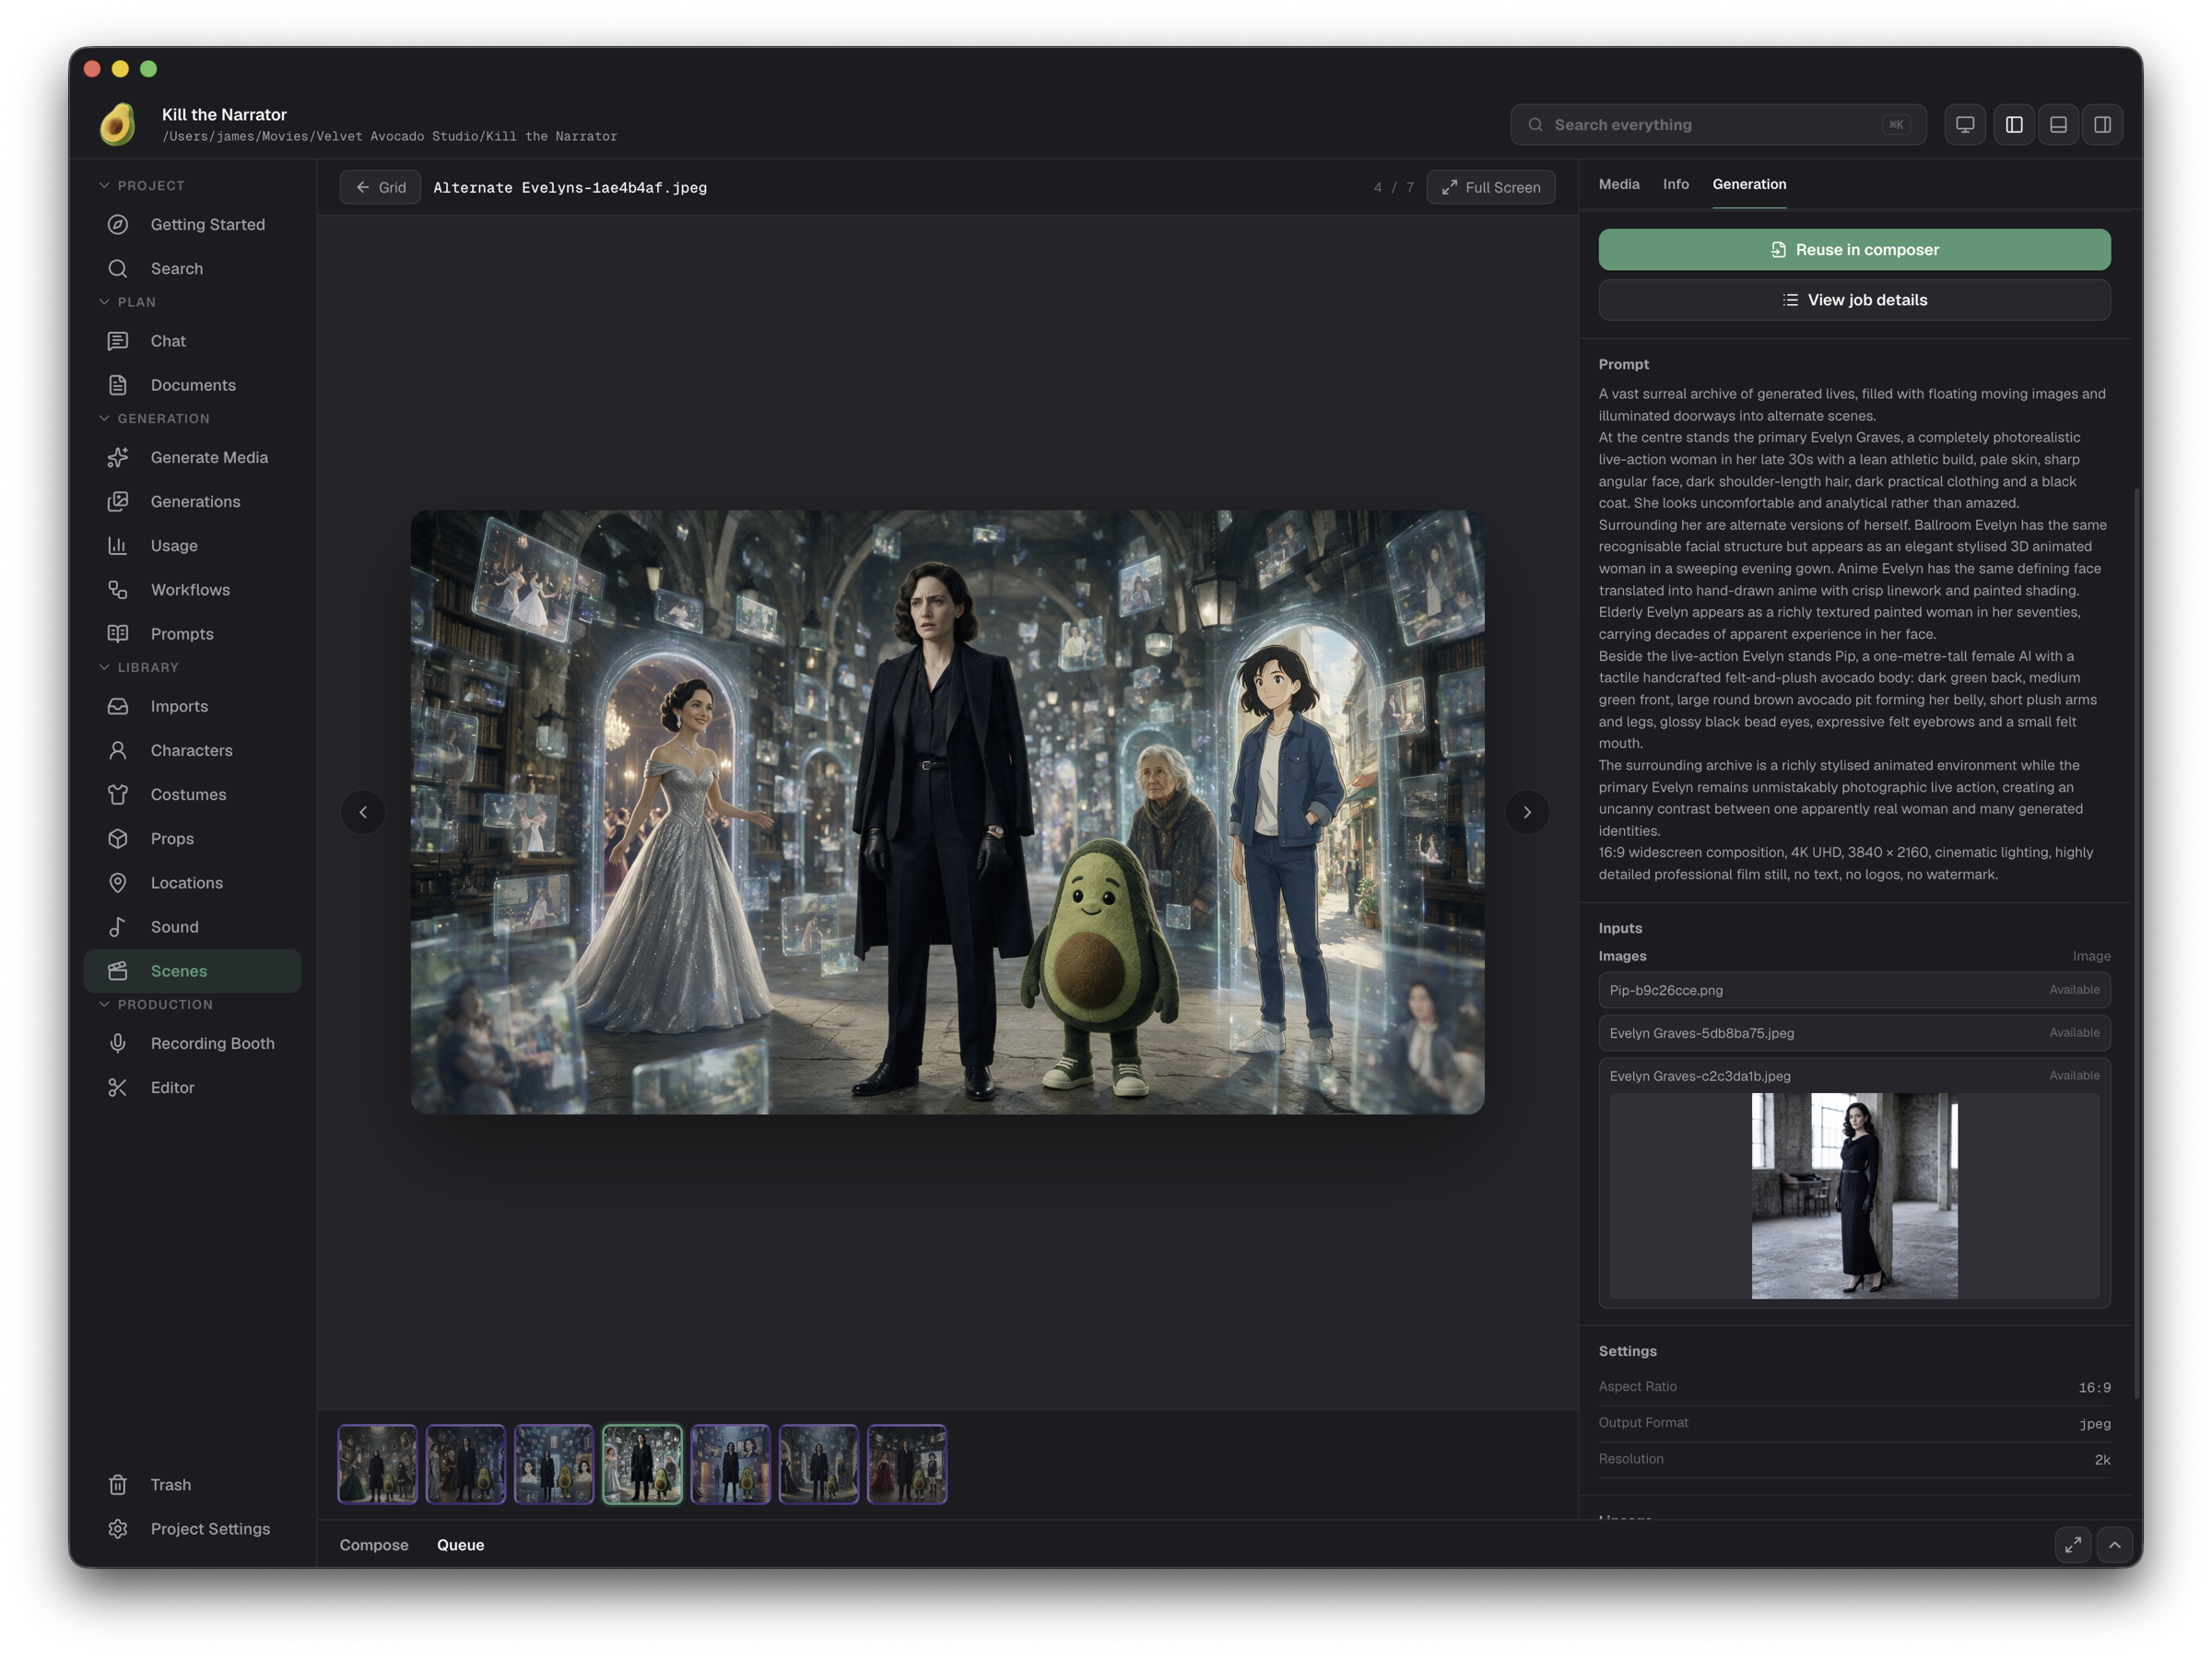The image size is (2212, 1659).
Task: Return to Grid view
Action: (x=380, y=187)
